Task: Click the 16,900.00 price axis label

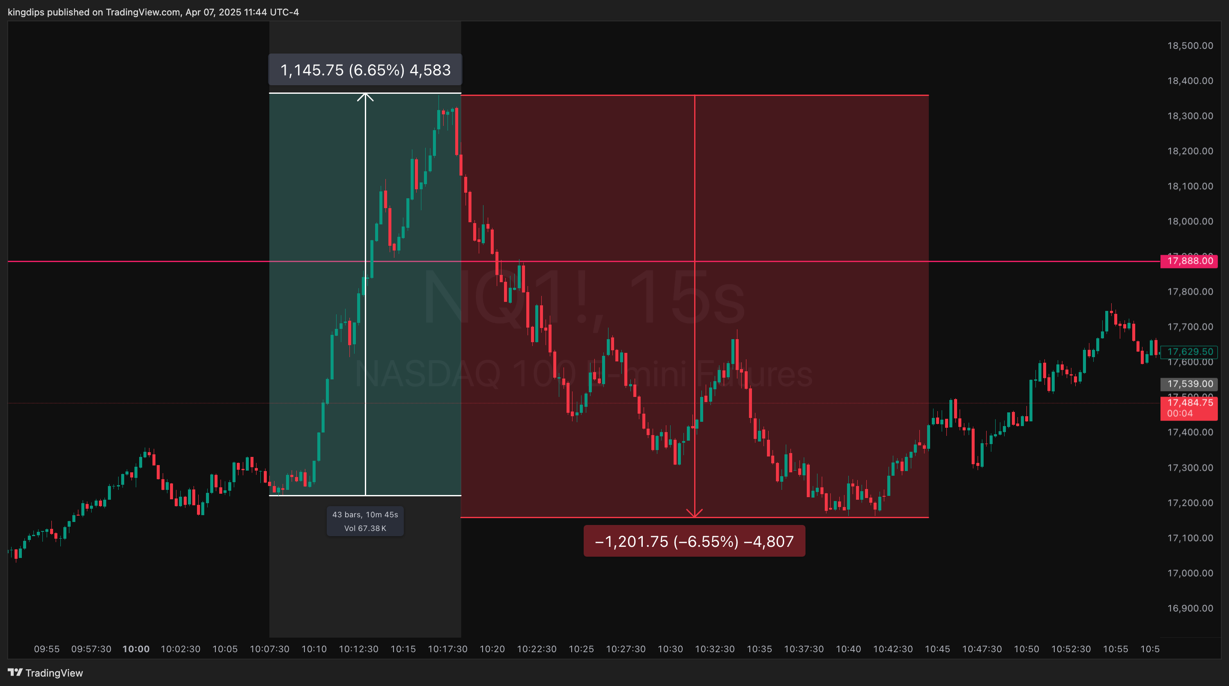Action: tap(1190, 608)
